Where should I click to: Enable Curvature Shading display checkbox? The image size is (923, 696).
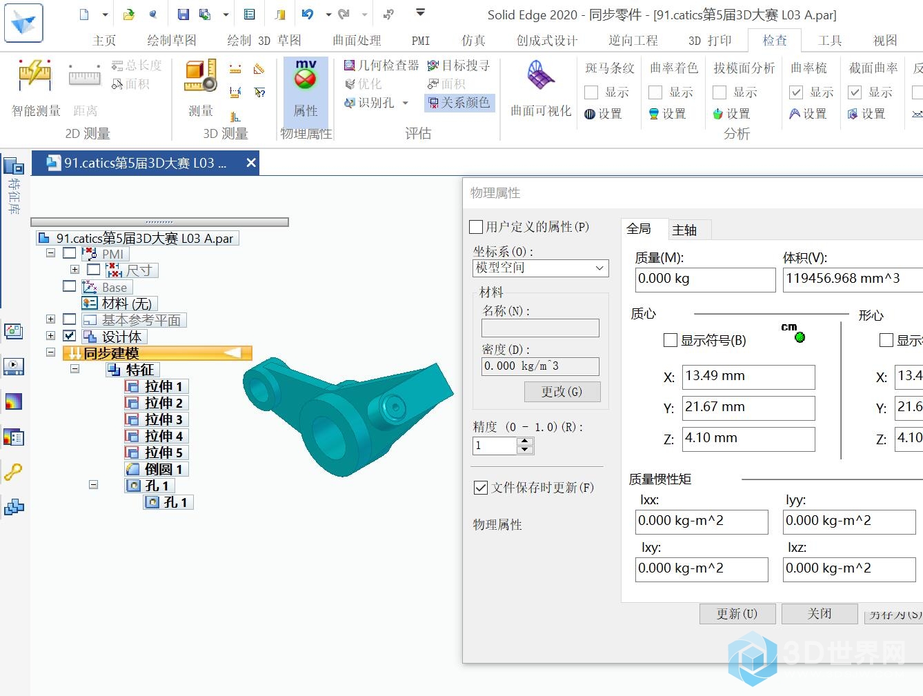(655, 92)
